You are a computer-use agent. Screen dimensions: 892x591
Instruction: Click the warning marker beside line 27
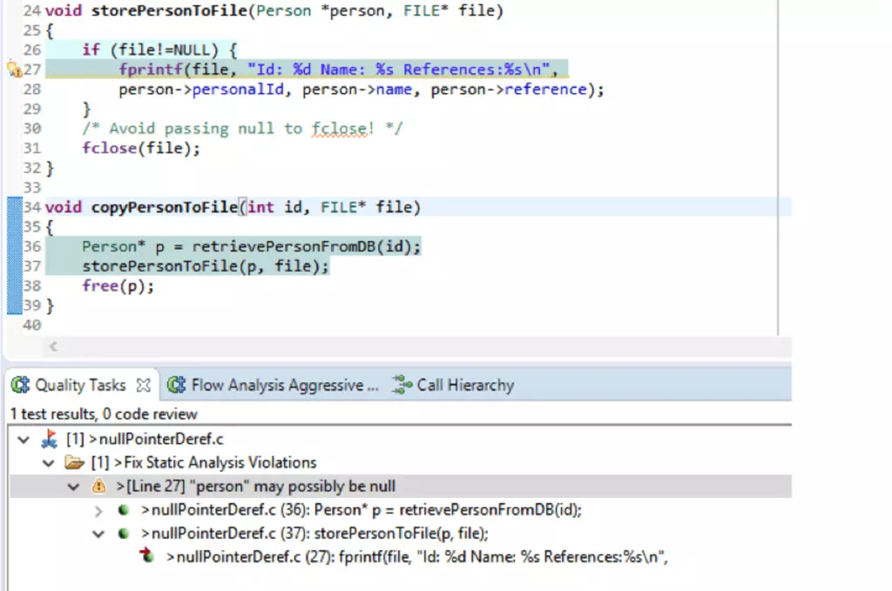[x=13, y=70]
